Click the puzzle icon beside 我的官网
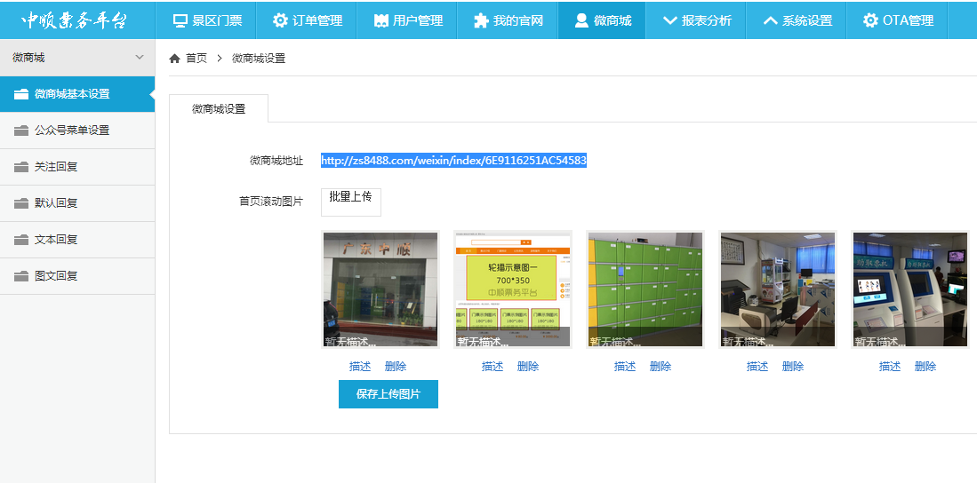The width and height of the screenshot is (977, 483). [481, 20]
